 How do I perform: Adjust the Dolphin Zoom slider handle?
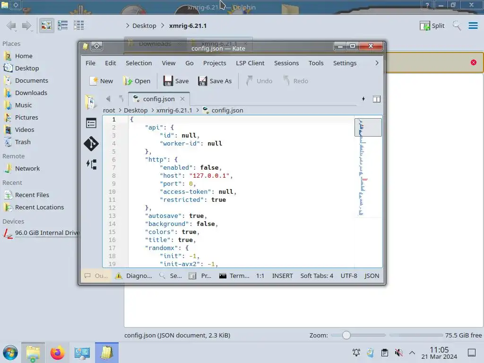tap(346, 335)
